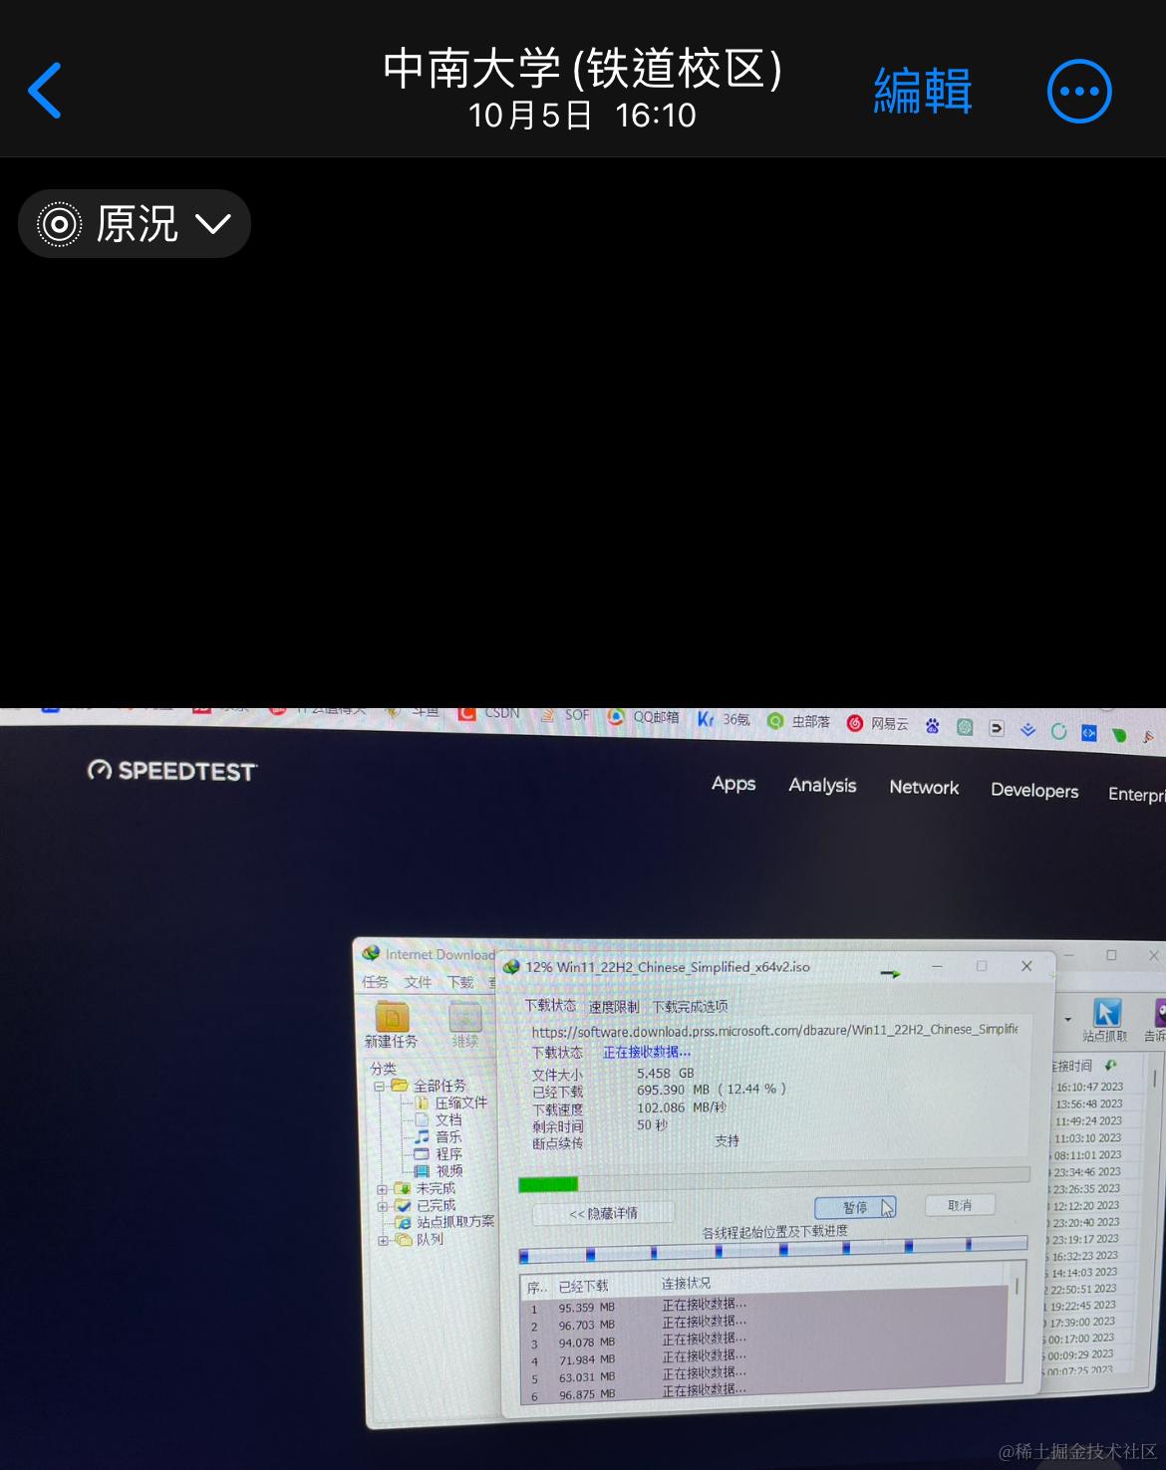The height and width of the screenshot is (1470, 1166).
Task: Open the 任务 menu in IDM
Action: click(375, 982)
